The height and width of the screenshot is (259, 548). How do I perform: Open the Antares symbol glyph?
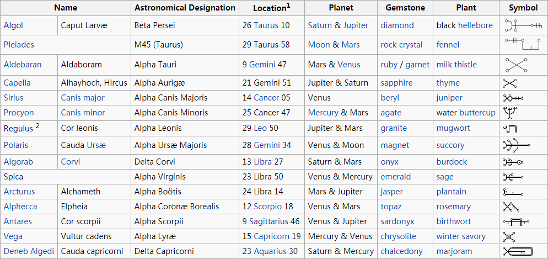(x=516, y=221)
